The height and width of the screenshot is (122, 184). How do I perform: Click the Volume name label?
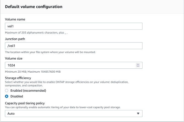click(x=15, y=19)
